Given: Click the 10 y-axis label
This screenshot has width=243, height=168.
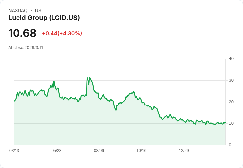Looking at the screenshot, I should [231, 123].
